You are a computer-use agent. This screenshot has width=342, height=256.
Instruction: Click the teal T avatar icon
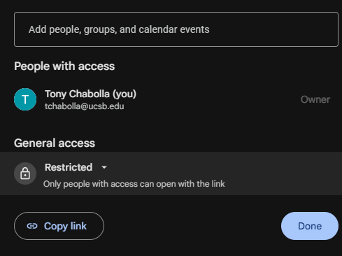coord(25,99)
